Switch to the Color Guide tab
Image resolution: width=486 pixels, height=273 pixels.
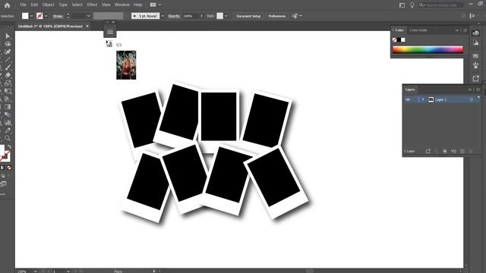pos(418,30)
